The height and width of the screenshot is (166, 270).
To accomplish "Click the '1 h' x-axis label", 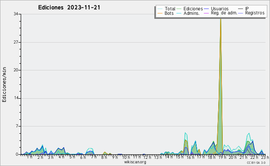I will pos(29,157).
